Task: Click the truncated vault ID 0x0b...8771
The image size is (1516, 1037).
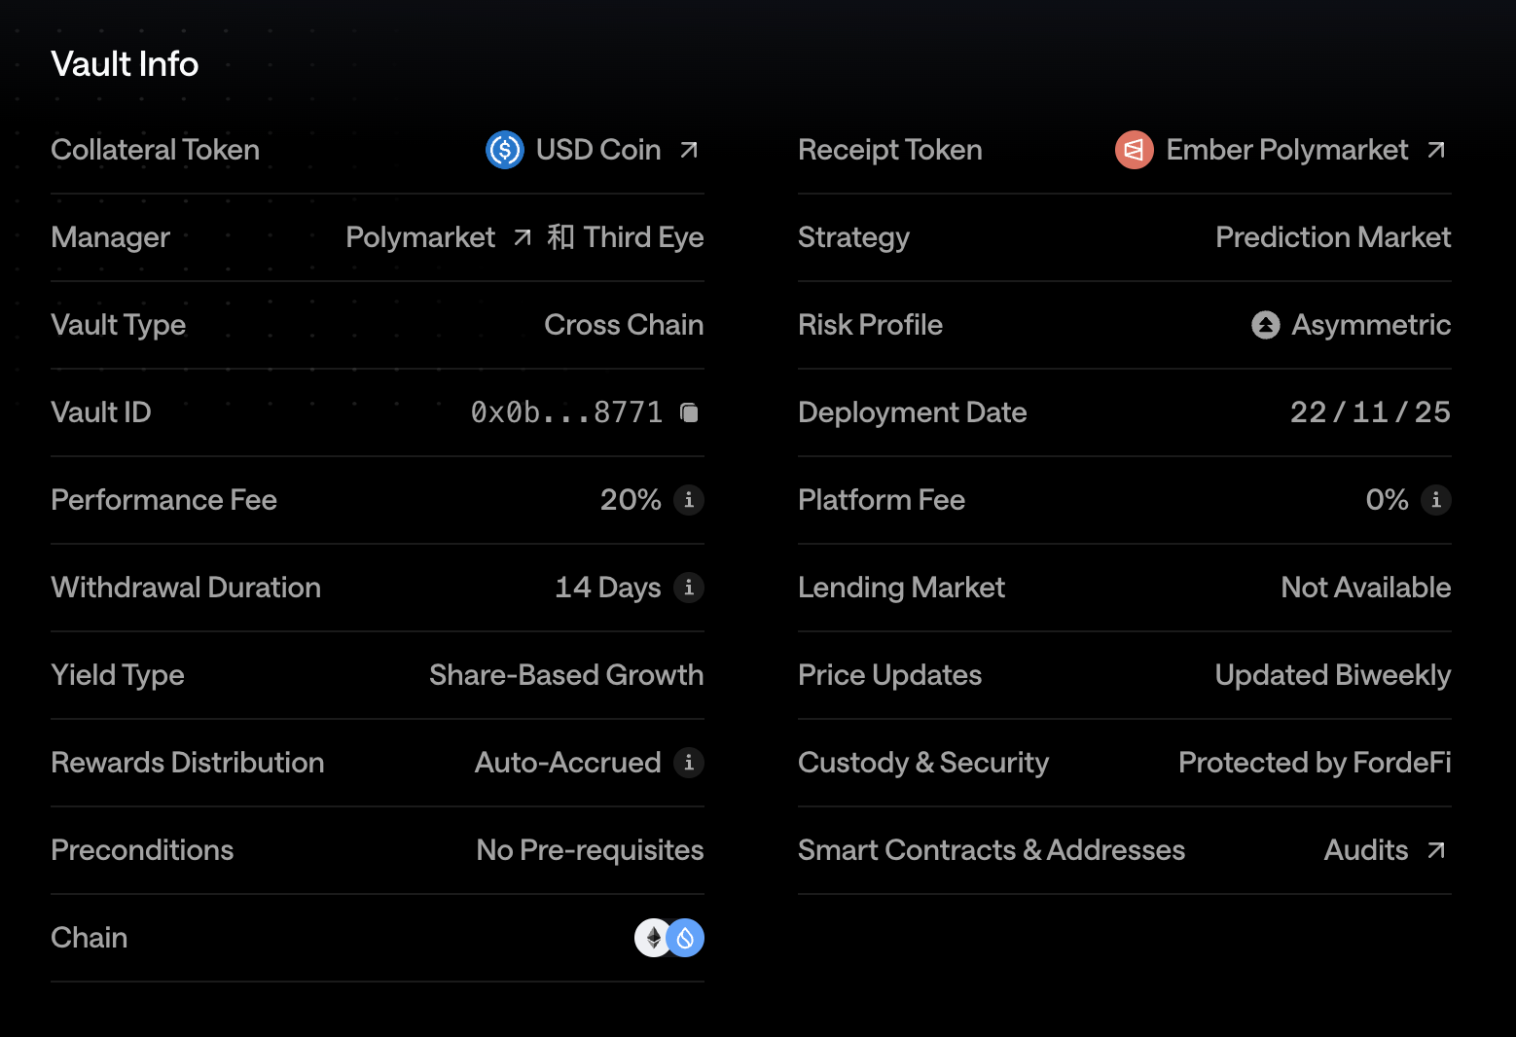Action: click(566, 412)
